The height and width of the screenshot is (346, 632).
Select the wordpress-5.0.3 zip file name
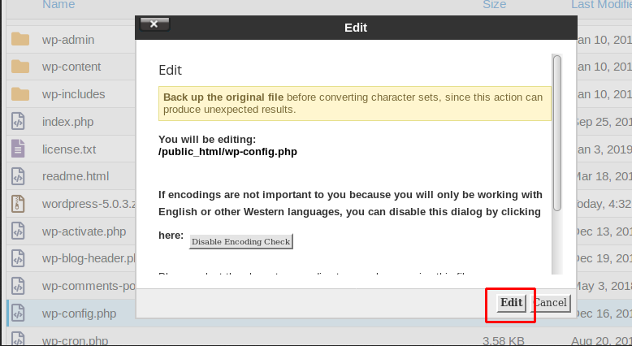tap(89, 204)
